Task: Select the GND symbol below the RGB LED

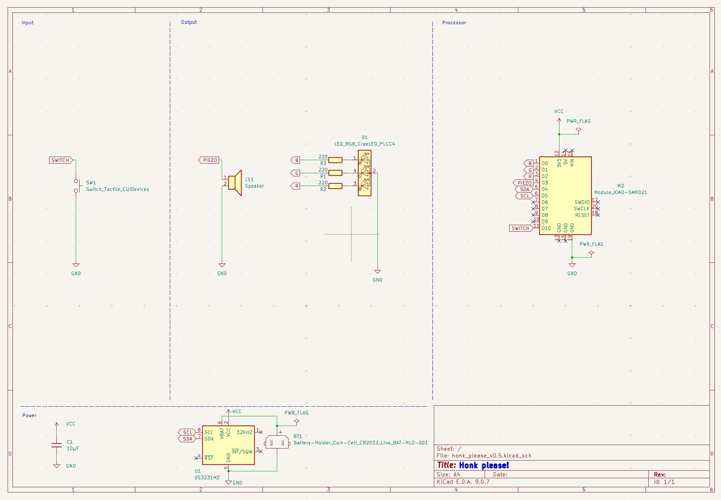Action: (x=377, y=272)
